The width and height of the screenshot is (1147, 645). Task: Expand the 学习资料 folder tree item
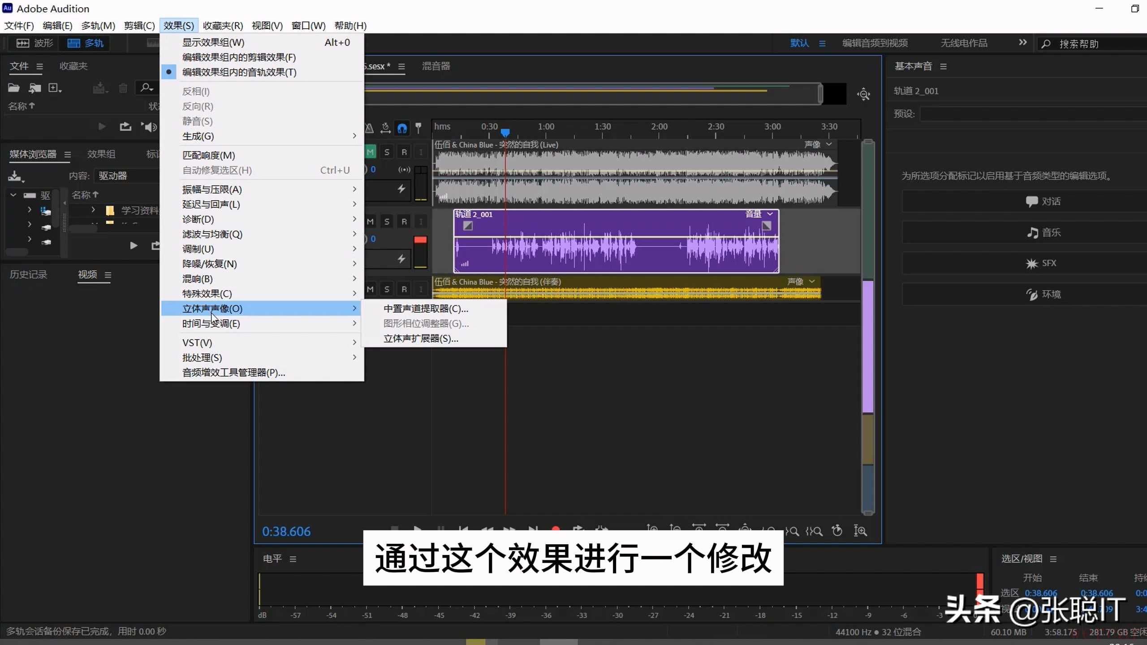93,210
